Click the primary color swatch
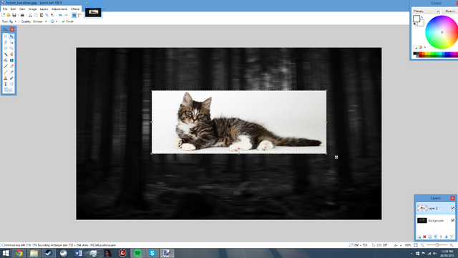This screenshot has height=258, width=458. (416, 19)
